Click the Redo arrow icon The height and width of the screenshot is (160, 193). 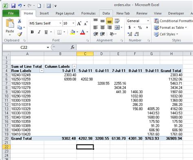point(29,6)
